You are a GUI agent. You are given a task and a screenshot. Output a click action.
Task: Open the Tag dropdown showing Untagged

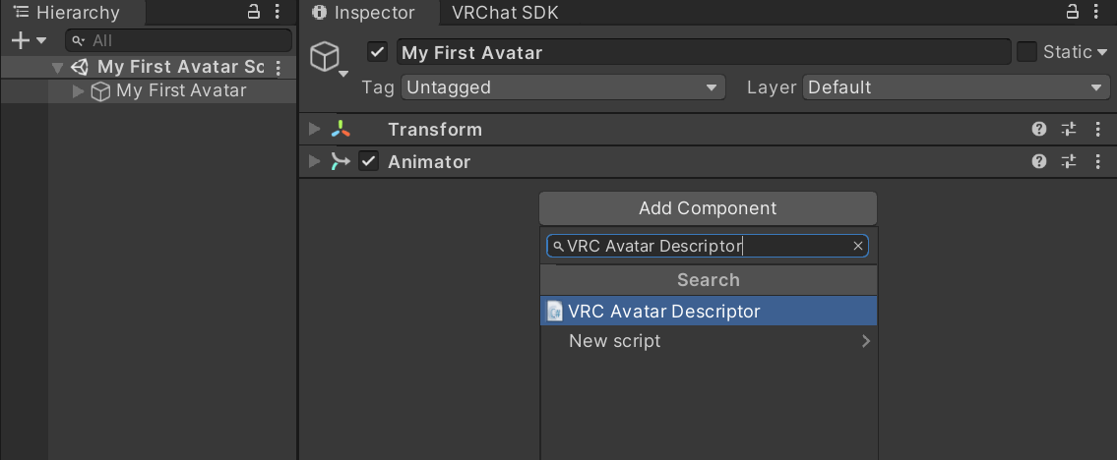(562, 87)
